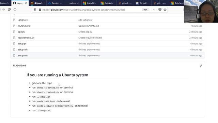Image resolution: width=218 pixels, height=123 pixels.
Task: Click the forward navigation arrow
Action: 3,10
